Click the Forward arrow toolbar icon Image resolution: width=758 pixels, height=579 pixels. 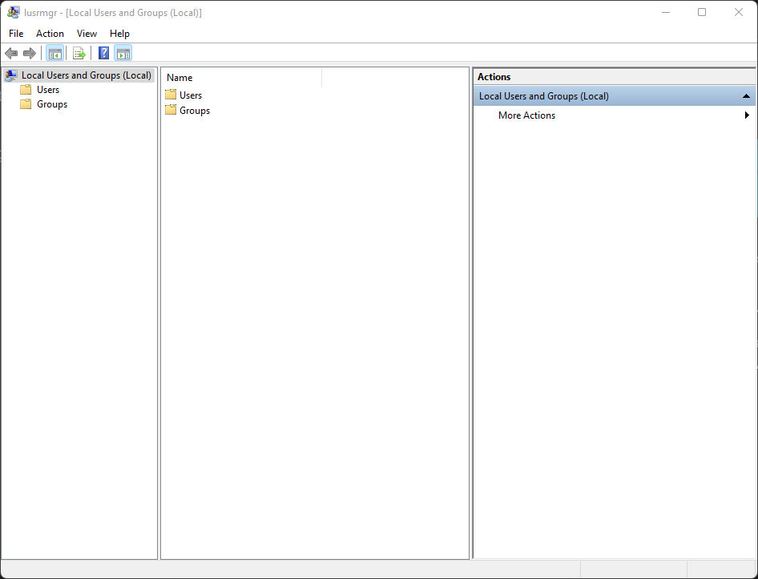pyautogui.click(x=30, y=54)
